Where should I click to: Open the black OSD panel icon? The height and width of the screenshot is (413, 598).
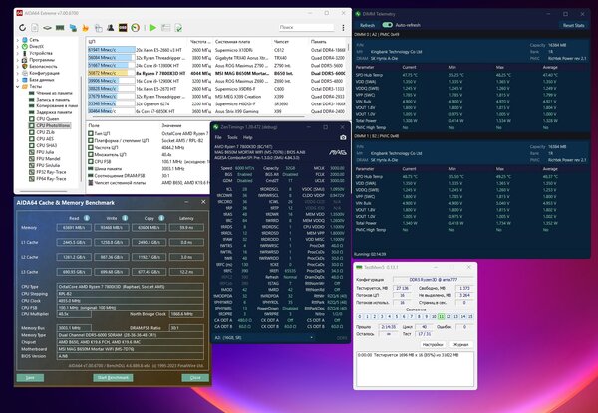(123, 28)
